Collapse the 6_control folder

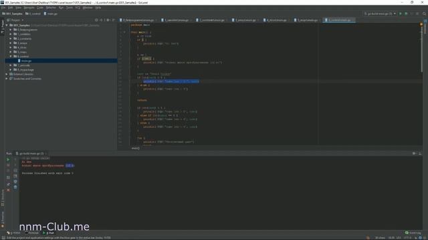point(11,56)
